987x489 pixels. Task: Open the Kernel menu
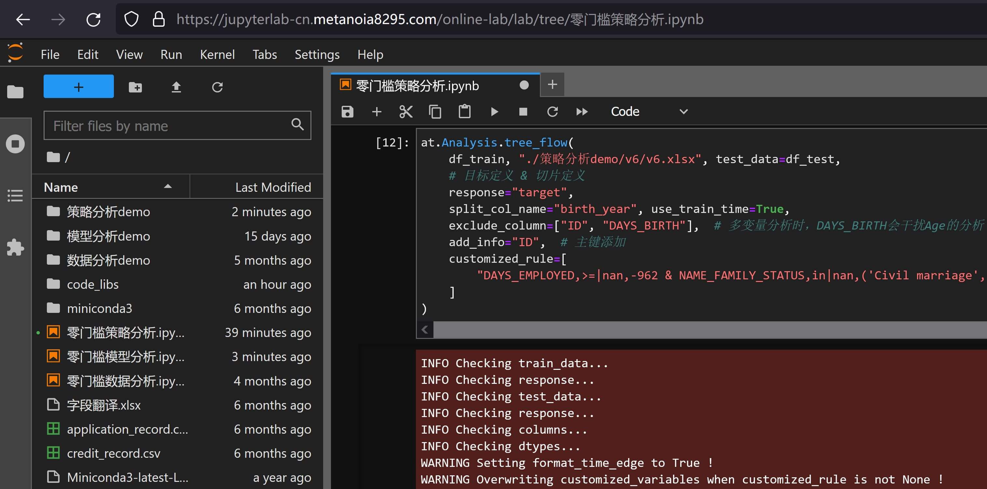(217, 54)
